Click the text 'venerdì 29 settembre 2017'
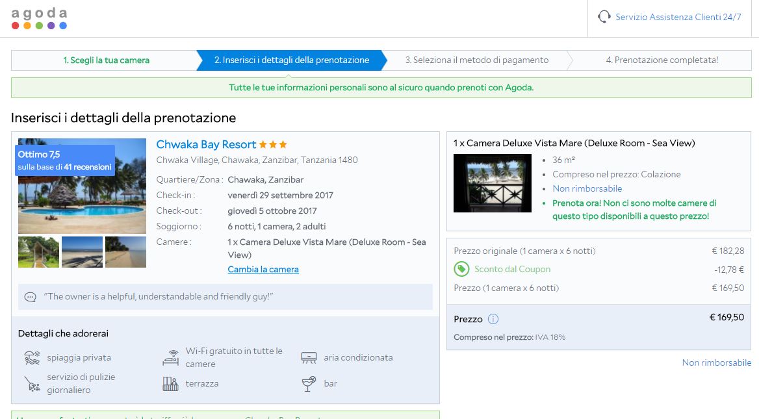Viewport: 759px width, 419px height. 280,195
